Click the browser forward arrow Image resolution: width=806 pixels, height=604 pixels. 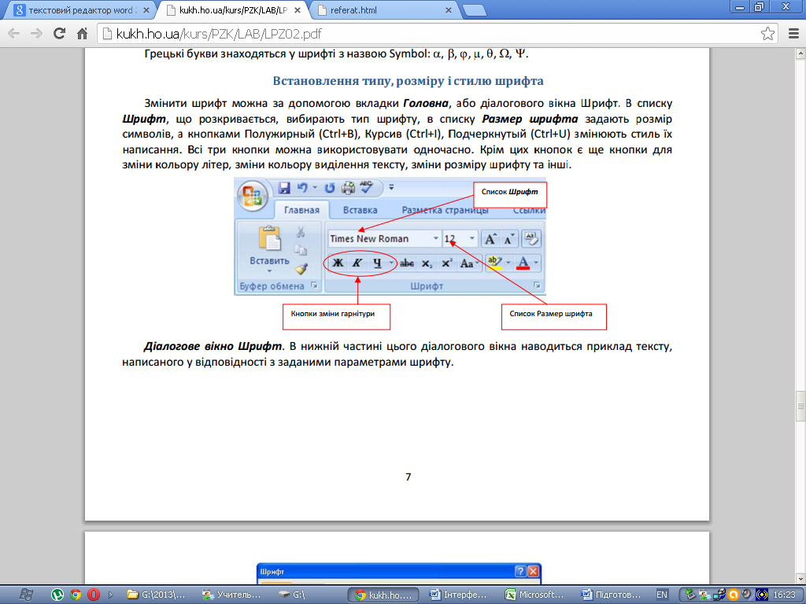tap(36, 34)
